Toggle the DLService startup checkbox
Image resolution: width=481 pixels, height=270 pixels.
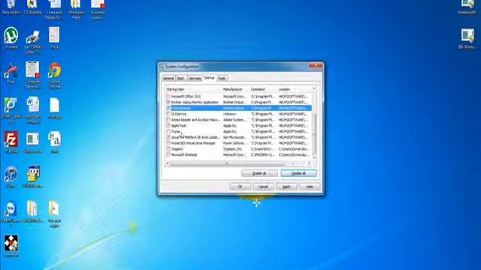pyautogui.click(x=168, y=114)
